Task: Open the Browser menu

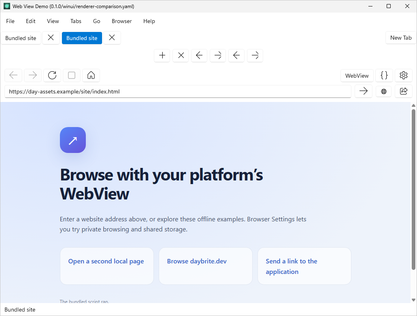Action: (121, 21)
